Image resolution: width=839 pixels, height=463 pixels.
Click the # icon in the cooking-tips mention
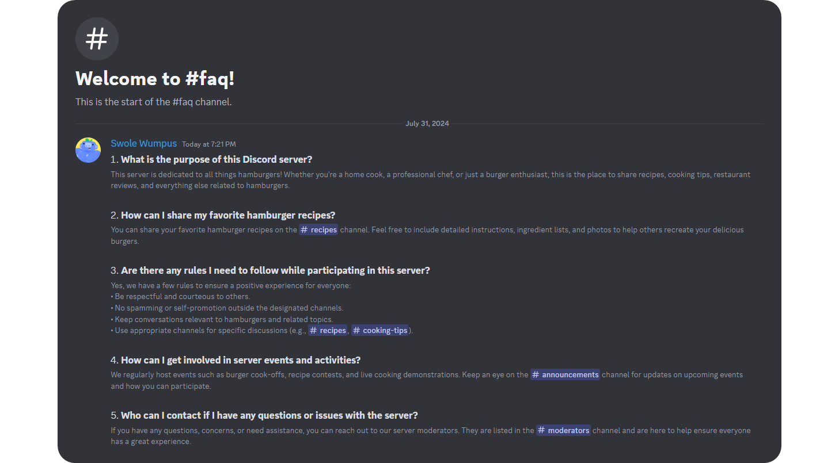pyautogui.click(x=356, y=330)
